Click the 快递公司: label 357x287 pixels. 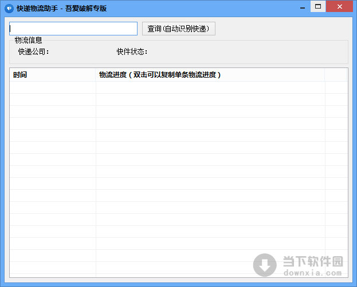tap(33, 51)
